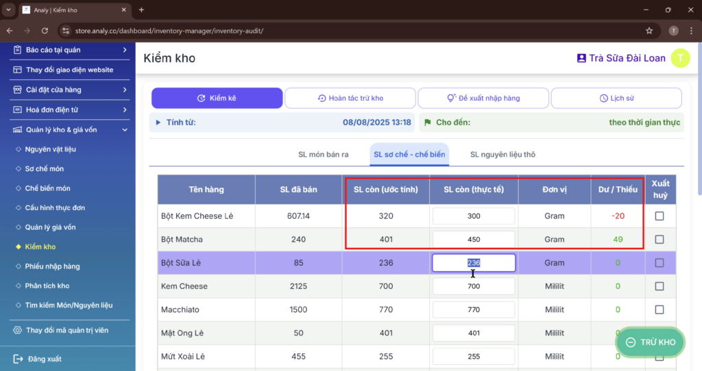Expand the Cài đặt cửa hàng submenu
Viewport: 702px width, 371px height.
(124, 90)
